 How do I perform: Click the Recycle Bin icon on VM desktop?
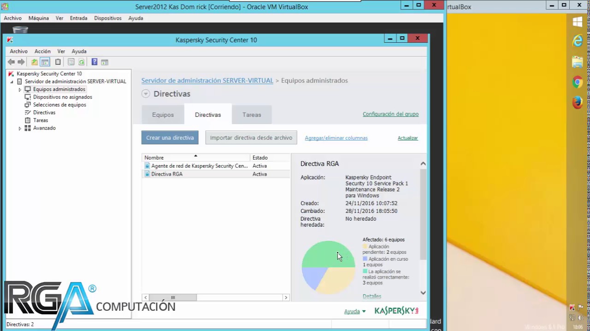click(x=20, y=29)
